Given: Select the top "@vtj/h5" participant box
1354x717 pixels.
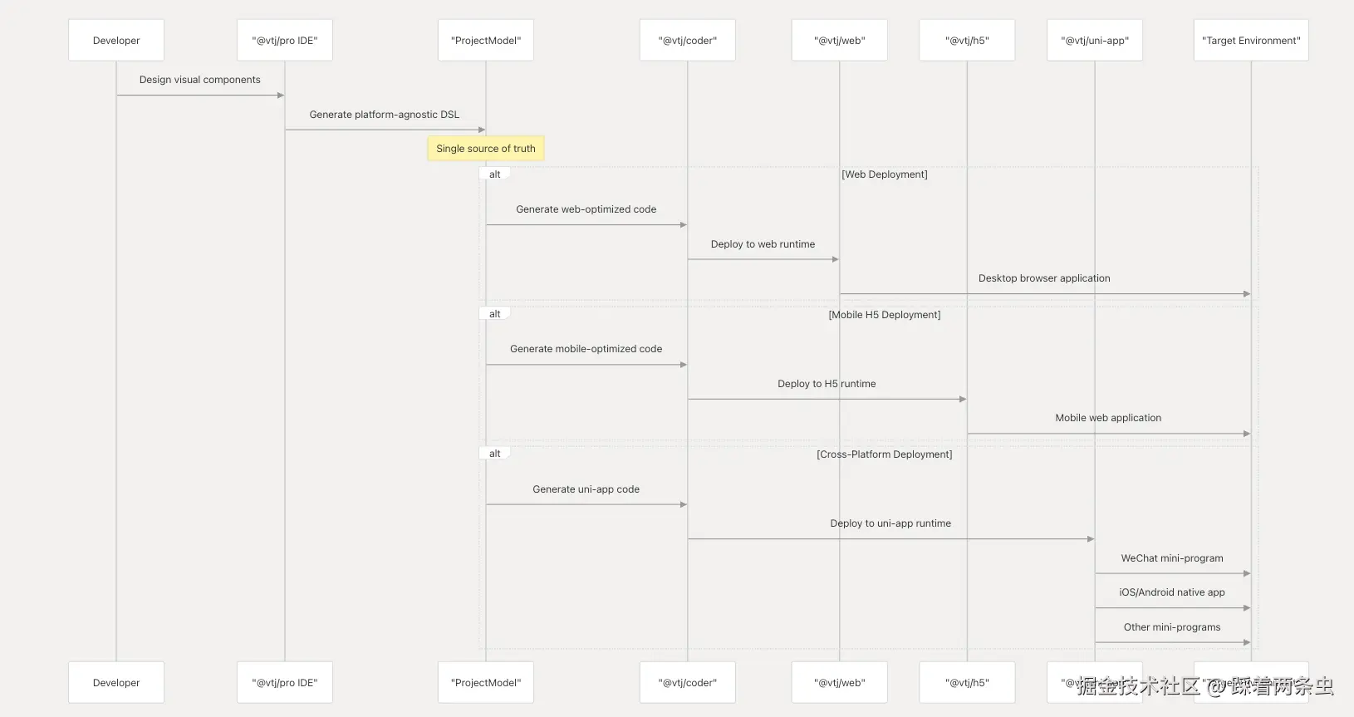Looking at the screenshot, I should point(967,40).
